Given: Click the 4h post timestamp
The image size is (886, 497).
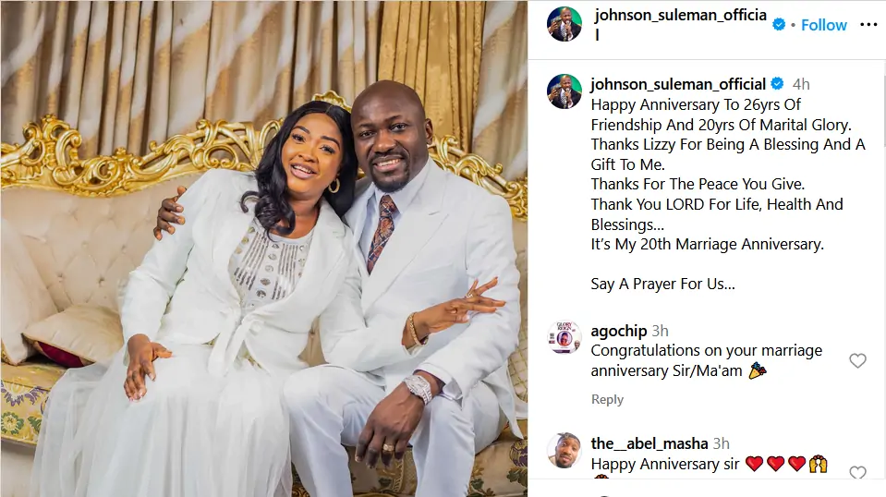Looking at the screenshot, I should pyautogui.click(x=801, y=84).
